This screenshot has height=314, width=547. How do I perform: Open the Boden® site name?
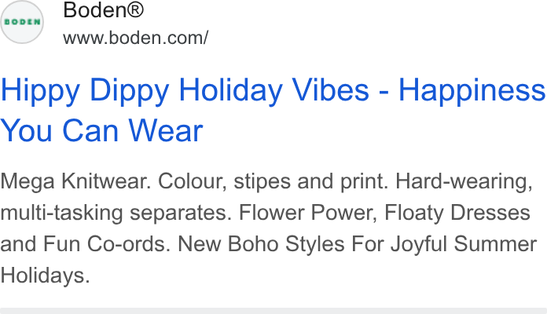pyautogui.click(x=103, y=9)
